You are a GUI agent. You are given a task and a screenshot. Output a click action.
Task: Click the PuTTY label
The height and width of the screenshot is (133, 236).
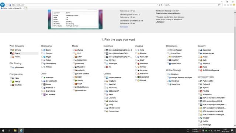click(205, 122)
